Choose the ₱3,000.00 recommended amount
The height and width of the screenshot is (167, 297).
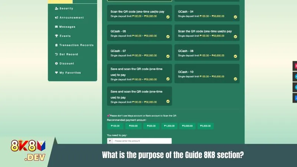click(x=187, y=126)
